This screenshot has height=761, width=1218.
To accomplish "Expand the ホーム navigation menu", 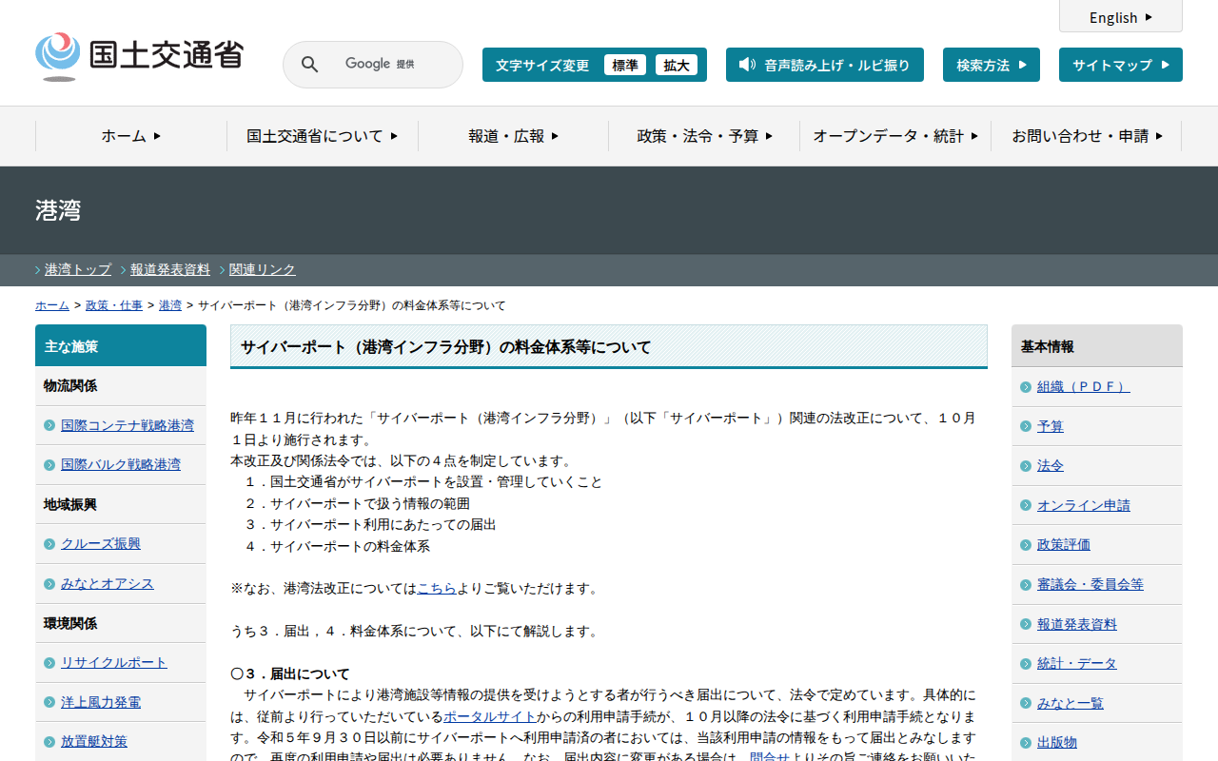I will [131, 136].
